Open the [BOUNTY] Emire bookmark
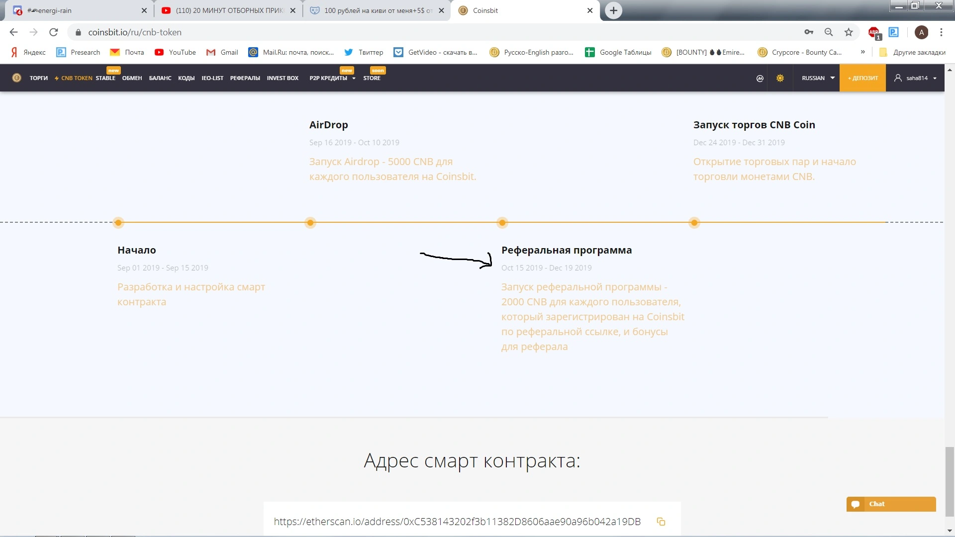This screenshot has height=537, width=955. tap(703, 52)
